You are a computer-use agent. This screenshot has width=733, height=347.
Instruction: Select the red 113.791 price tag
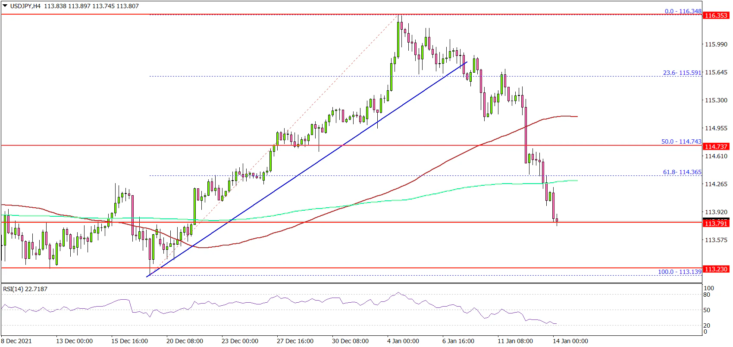point(716,223)
